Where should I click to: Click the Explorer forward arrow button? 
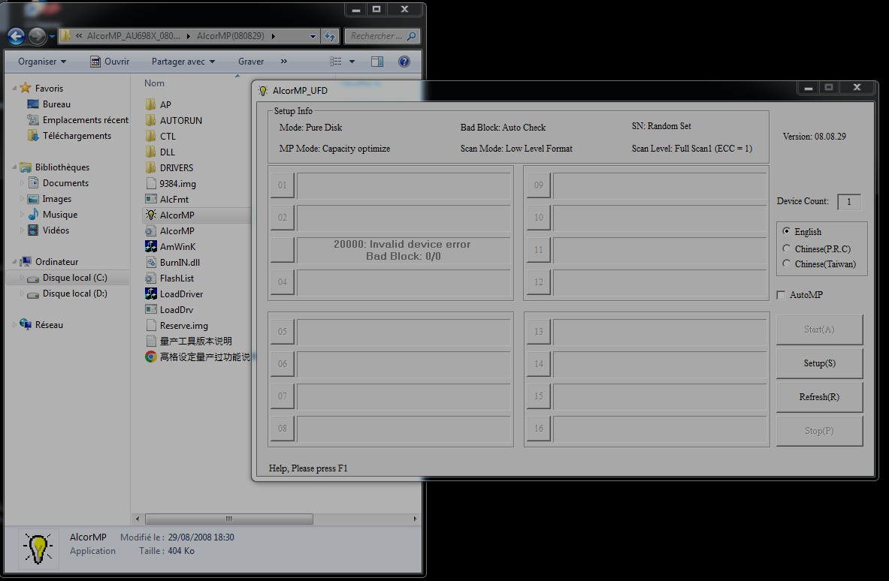click(37, 36)
